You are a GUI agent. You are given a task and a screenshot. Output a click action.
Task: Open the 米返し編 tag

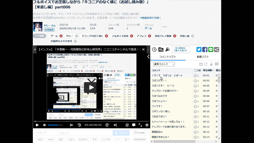pos(184,36)
